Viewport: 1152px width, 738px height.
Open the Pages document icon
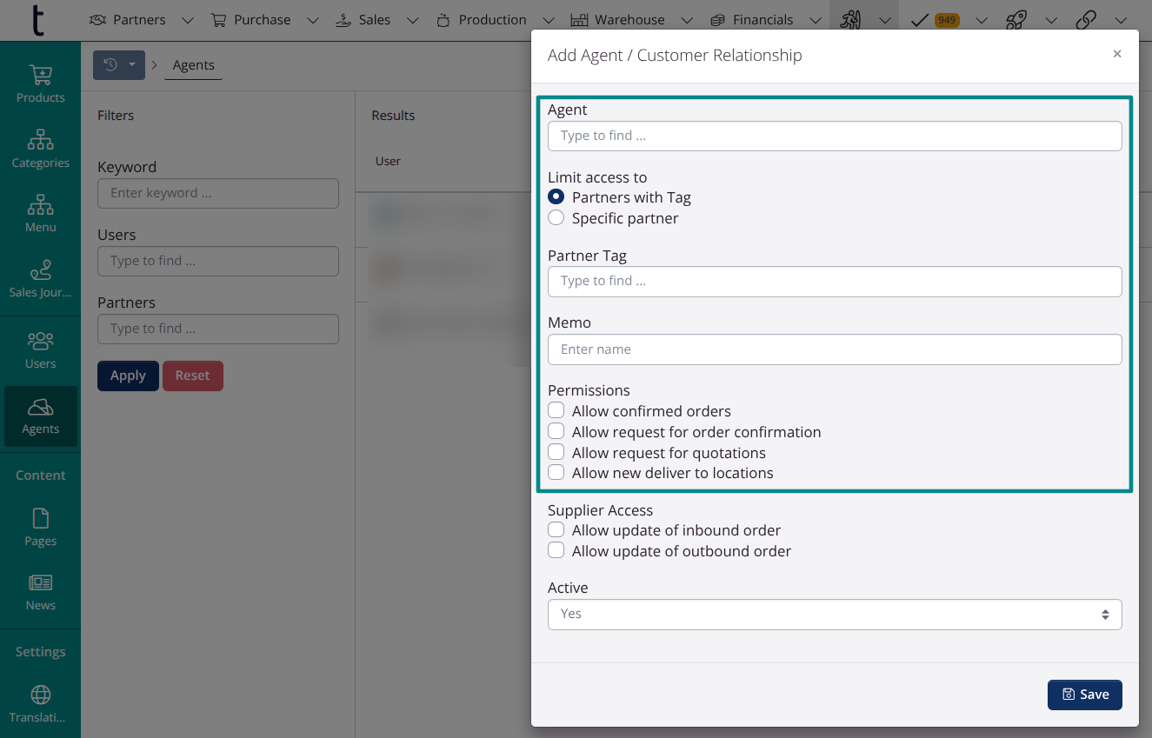click(40, 519)
